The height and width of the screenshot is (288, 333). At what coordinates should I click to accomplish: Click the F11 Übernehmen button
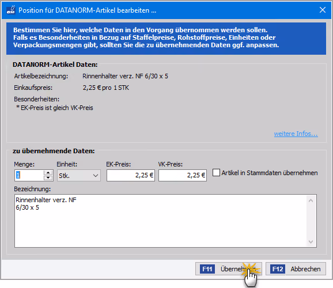coord(229,269)
